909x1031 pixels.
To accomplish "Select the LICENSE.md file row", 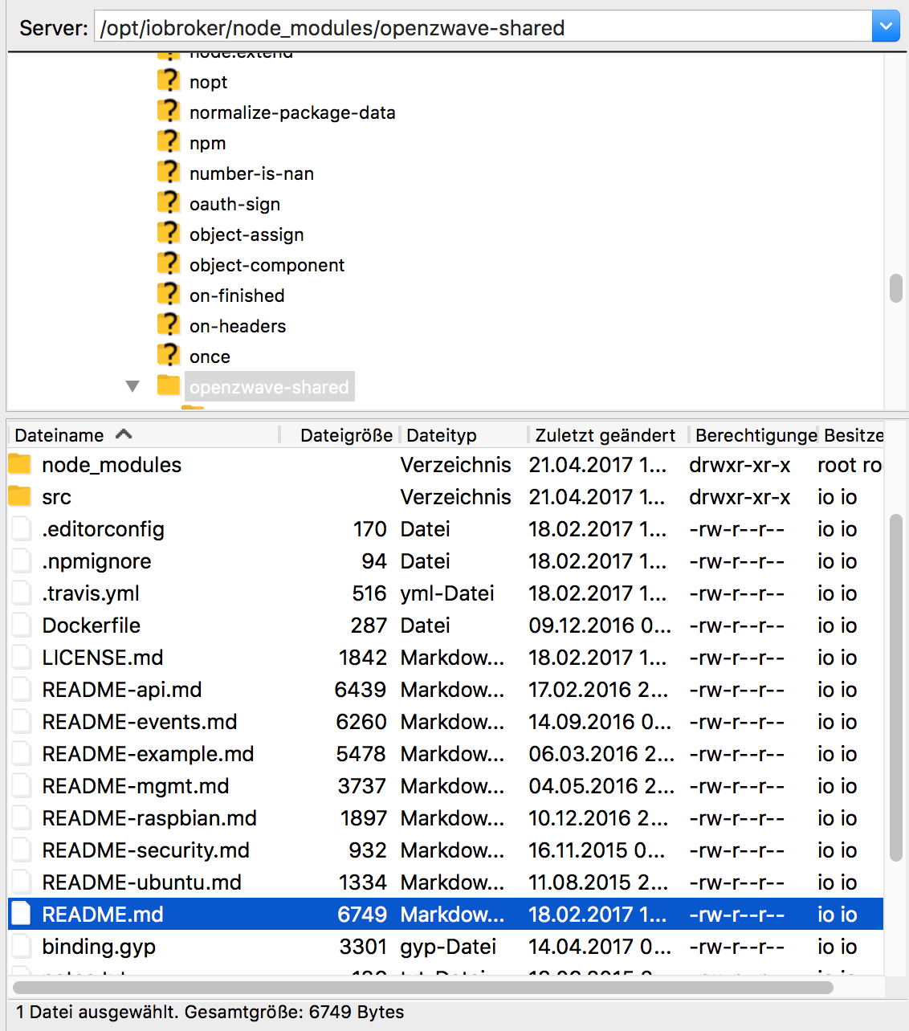I will (103, 658).
